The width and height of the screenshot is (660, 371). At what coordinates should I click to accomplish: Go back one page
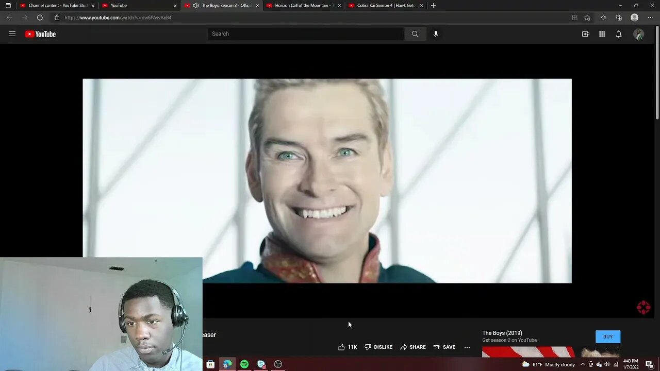click(x=9, y=18)
